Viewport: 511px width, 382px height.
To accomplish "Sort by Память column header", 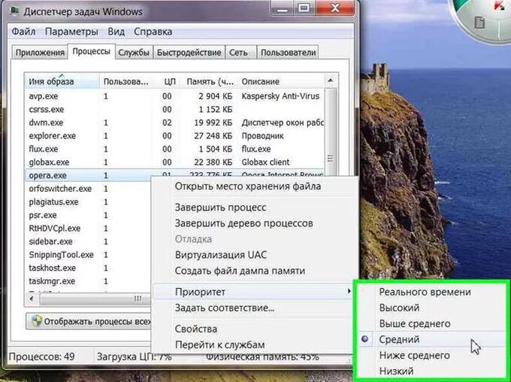I will point(210,81).
